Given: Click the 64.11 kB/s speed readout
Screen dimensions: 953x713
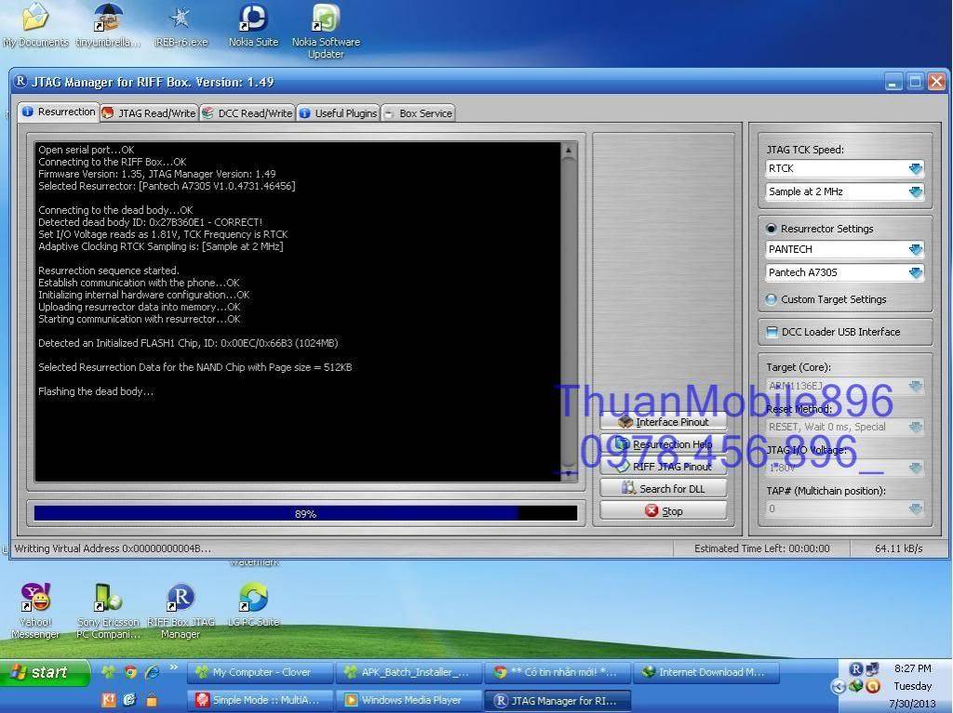Looking at the screenshot, I should (x=898, y=548).
